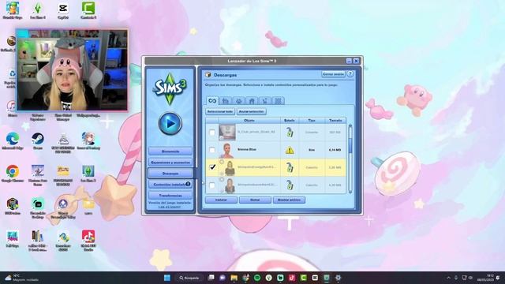Click the highlighted row's hair thumbnail

point(230,168)
